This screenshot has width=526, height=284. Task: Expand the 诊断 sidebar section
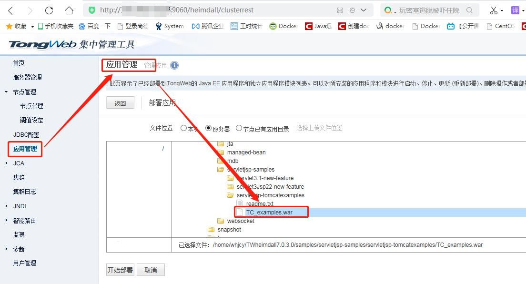point(6,249)
